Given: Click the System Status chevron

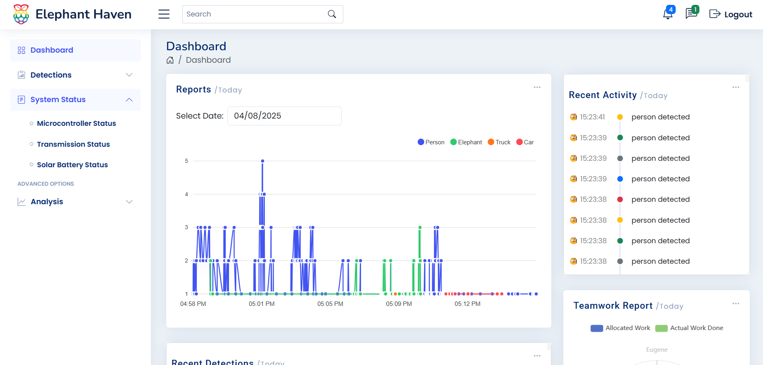Looking at the screenshot, I should coord(129,100).
